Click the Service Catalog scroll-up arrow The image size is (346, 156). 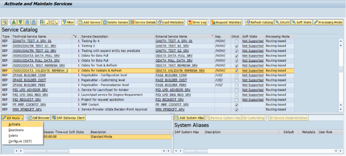coord(341,41)
